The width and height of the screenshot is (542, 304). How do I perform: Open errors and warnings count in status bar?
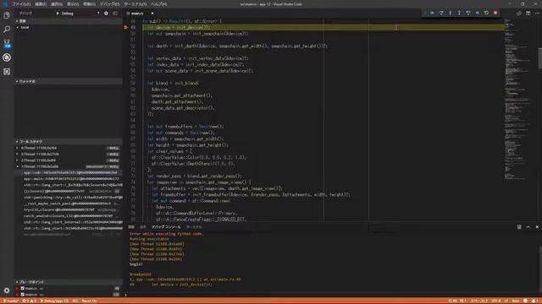[30, 301]
